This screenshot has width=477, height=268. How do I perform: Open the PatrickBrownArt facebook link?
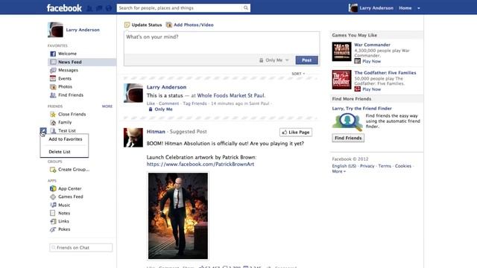pyautogui.click(x=200, y=164)
